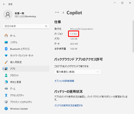This screenshot has width=134, height=114.
Task: Expand breadcrumb ellipsis menu
Action: (x=57, y=12)
